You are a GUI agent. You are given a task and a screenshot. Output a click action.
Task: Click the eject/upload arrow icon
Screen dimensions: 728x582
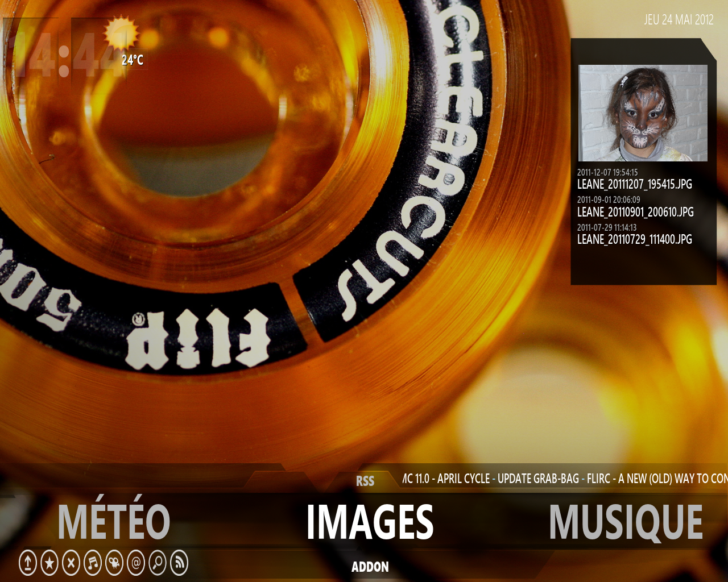[x=28, y=563]
